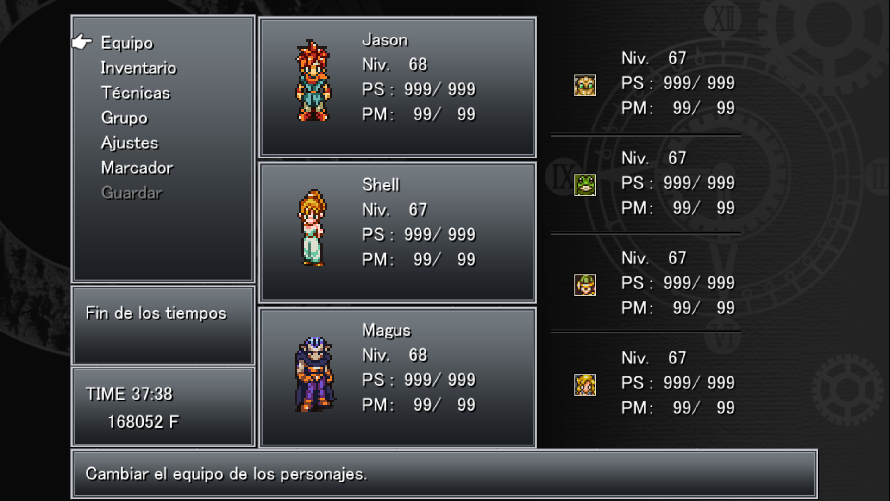Click the Jason character sprite
The width and height of the screenshot is (890, 501).
tap(313, 81)
